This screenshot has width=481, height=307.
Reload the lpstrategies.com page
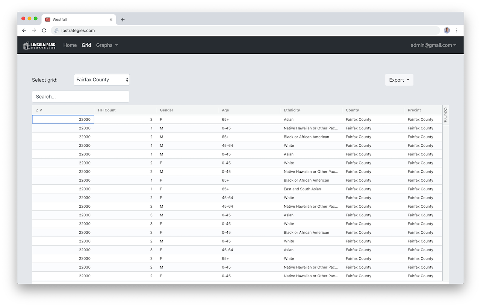pos(44,30)
